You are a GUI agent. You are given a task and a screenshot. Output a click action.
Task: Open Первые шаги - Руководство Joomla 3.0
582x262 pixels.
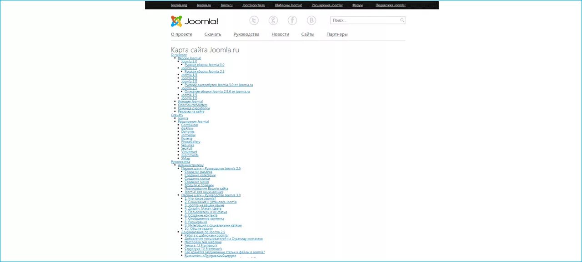tap(211, 195)
